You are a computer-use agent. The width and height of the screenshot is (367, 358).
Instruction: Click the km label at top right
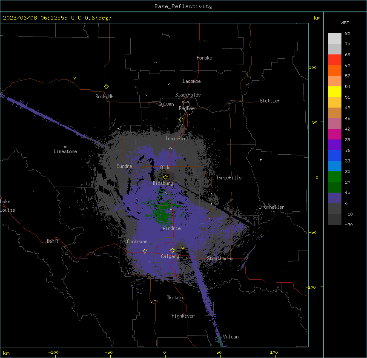coord(317,18)
